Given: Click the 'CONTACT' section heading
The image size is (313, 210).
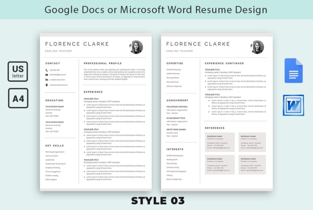Looking at the screenshot, I should pos(52,63).
